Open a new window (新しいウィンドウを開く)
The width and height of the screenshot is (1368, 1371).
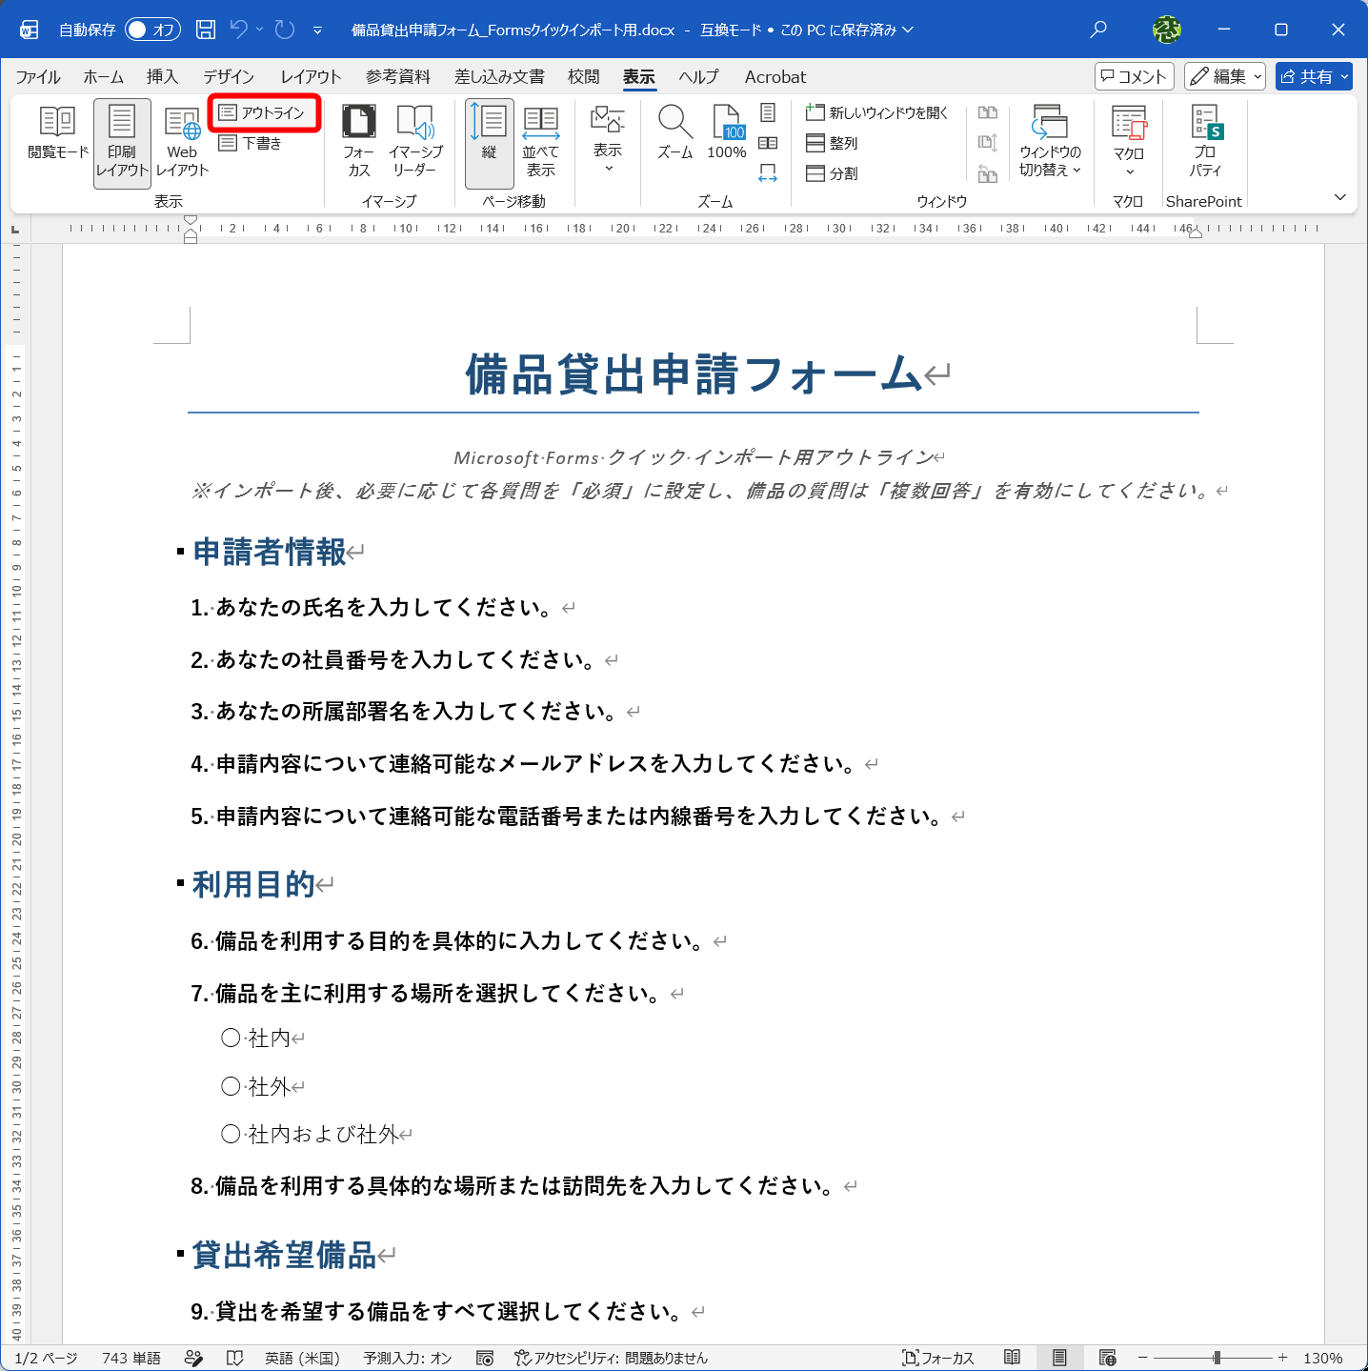[x=877, y=112]
